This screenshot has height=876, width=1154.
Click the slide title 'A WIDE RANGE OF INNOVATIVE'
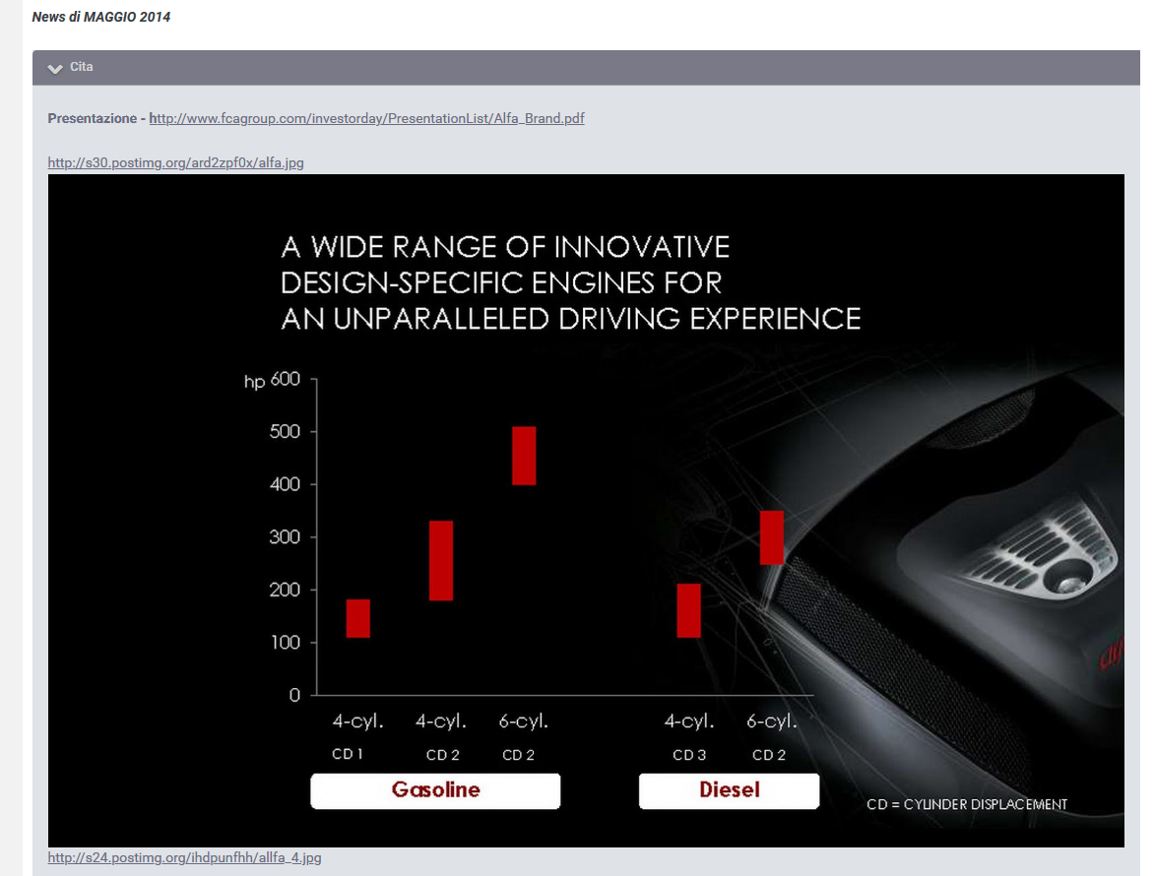click(x=505, y=247)
